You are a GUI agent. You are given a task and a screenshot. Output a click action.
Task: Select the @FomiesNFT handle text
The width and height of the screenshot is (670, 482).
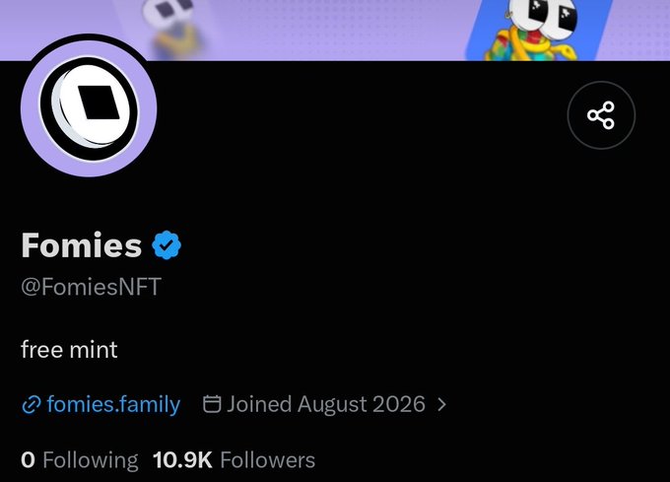(91, 287)
